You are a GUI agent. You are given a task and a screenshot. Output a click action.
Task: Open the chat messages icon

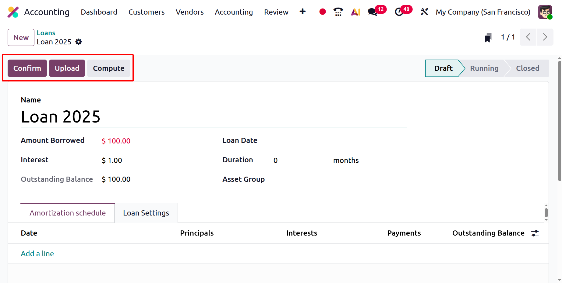[372, 12]
